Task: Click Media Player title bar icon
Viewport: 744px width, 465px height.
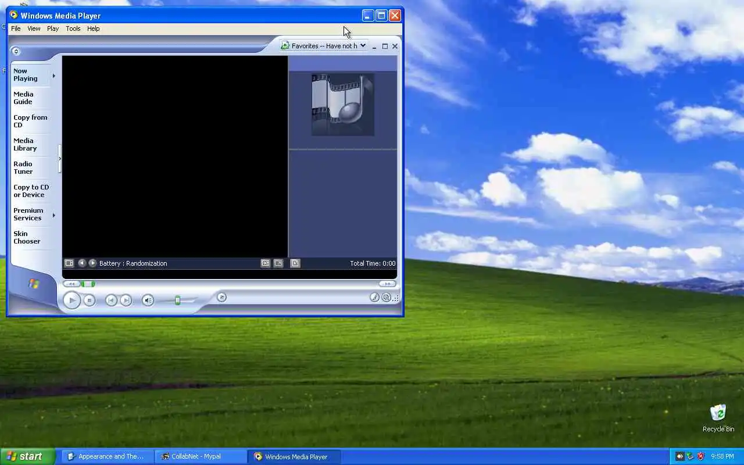Action: pos(14,15)
